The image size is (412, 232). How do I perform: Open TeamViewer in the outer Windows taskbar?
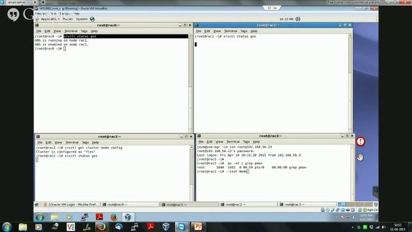click(181, 227)
